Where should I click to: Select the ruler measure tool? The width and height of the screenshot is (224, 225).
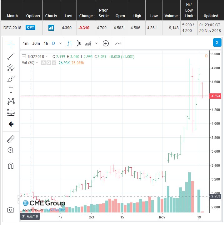pyautogui.click(x=11, y=139)
